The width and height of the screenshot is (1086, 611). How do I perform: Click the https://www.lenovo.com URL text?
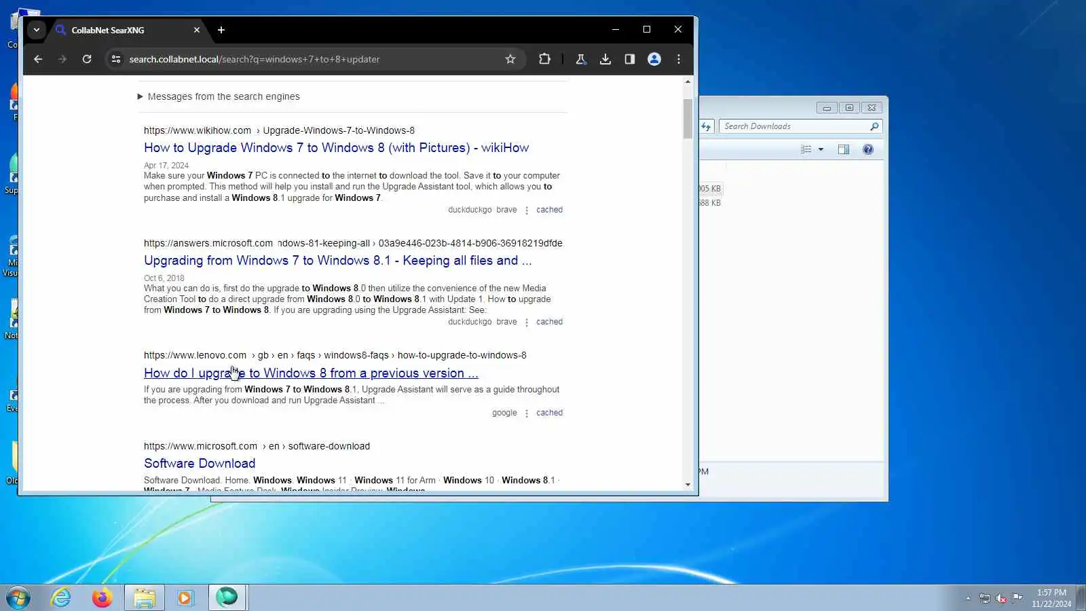pos(195,355)
